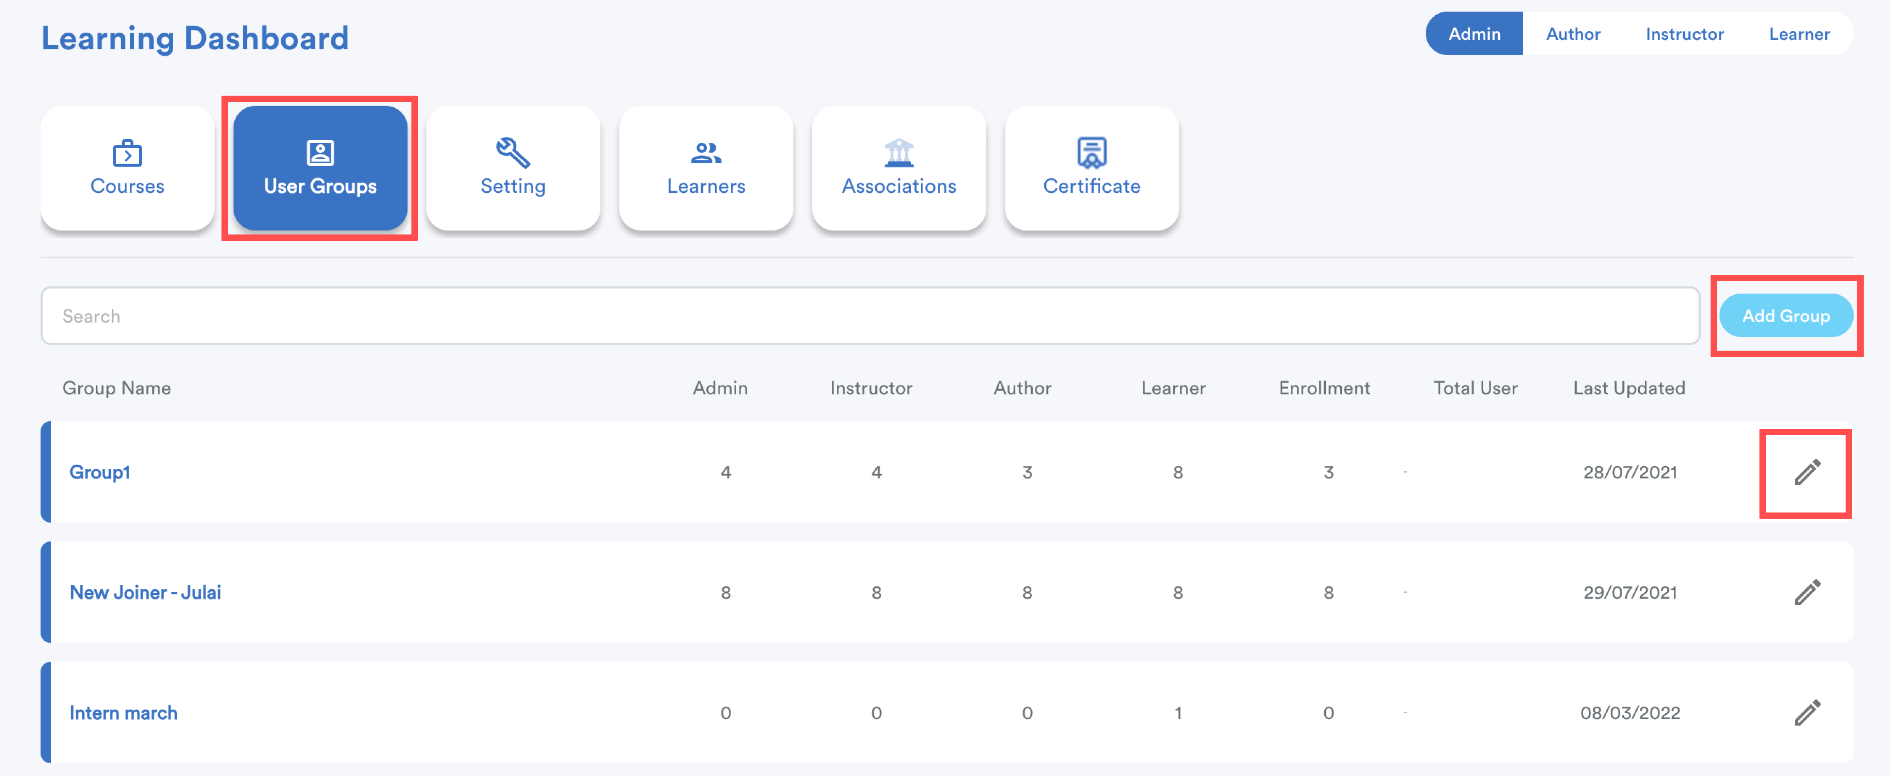Open the New Joiner - Julai link
1892x776 pixels.
[x=145, y=593]
